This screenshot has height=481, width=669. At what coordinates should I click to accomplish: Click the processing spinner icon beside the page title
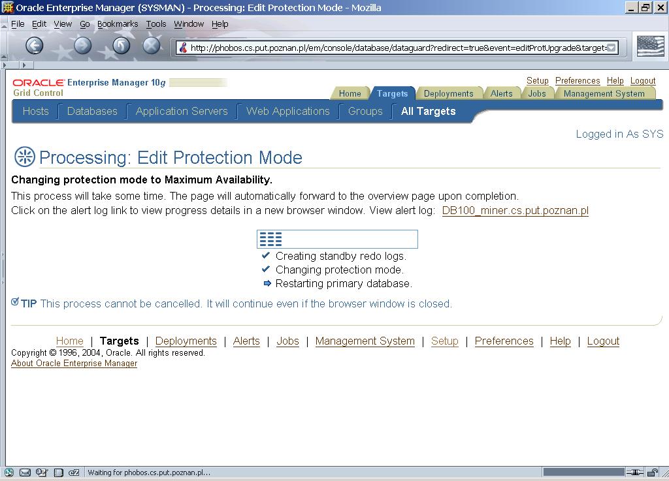pyautogui.click(x=25, y=157)
